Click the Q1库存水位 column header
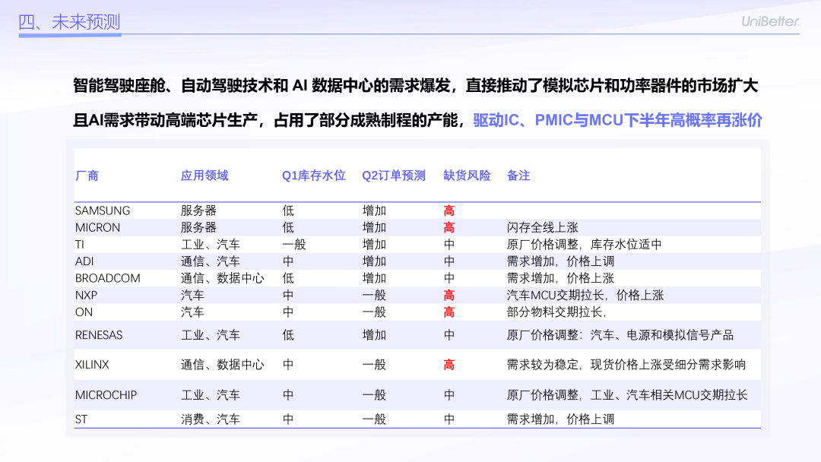Image resolution: width=821 pixels, height=462 pixels. click(314, 176)
